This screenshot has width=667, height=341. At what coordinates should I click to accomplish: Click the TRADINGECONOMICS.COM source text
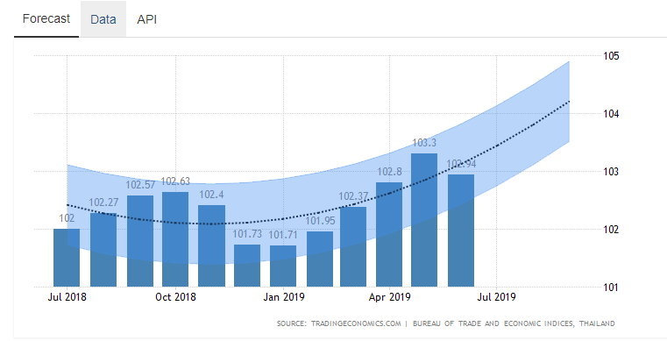(x=356, y=323)
